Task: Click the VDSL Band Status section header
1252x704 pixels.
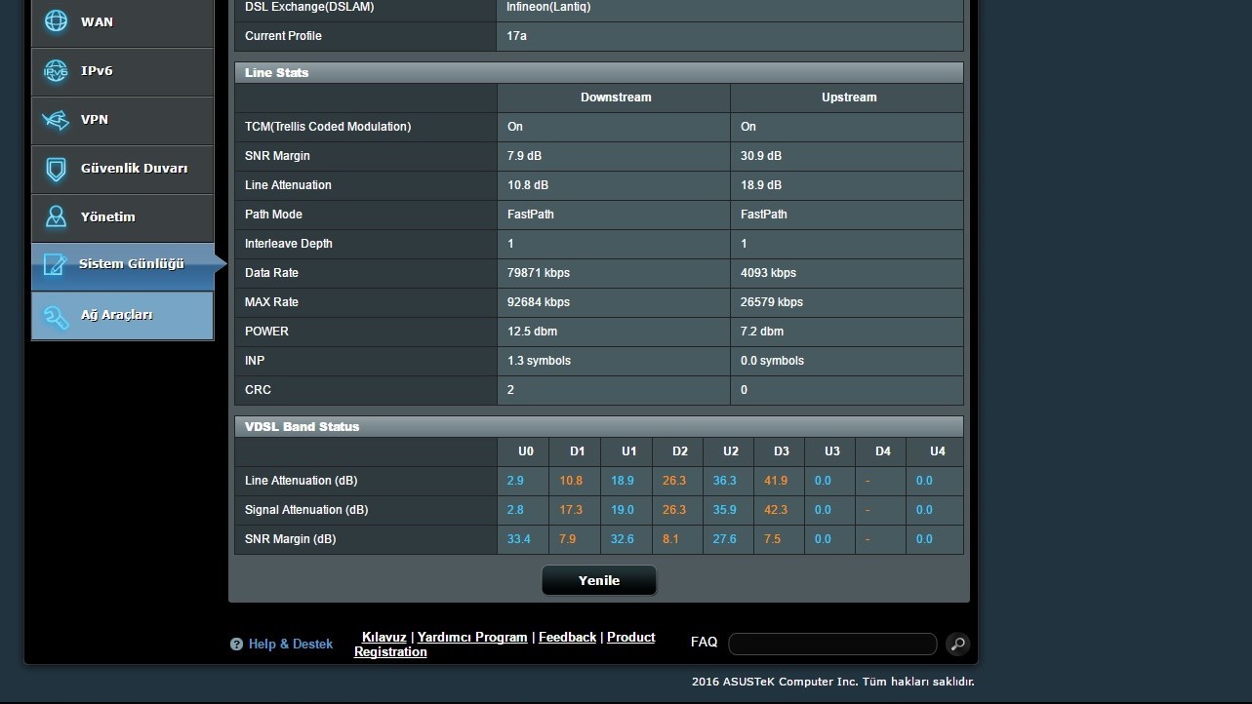Action: pos(599,427)
